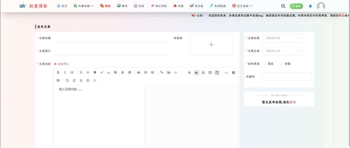Click the 文章标题 input field

[112, 38]
